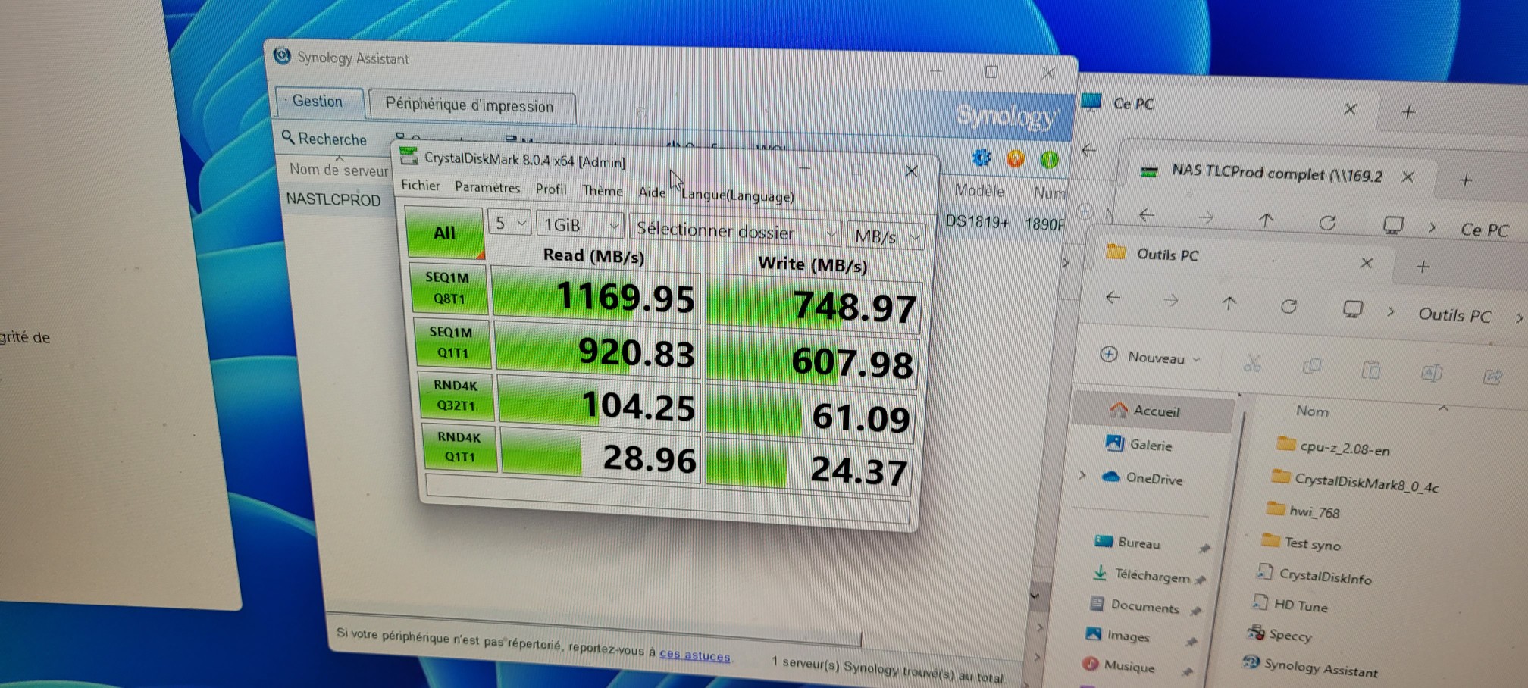Image resolution: width=1528 pixels, height=688 pixels.
Task: Expand breadcrumb chevron before Outils PC path
Action: [x=1390, y=311]
